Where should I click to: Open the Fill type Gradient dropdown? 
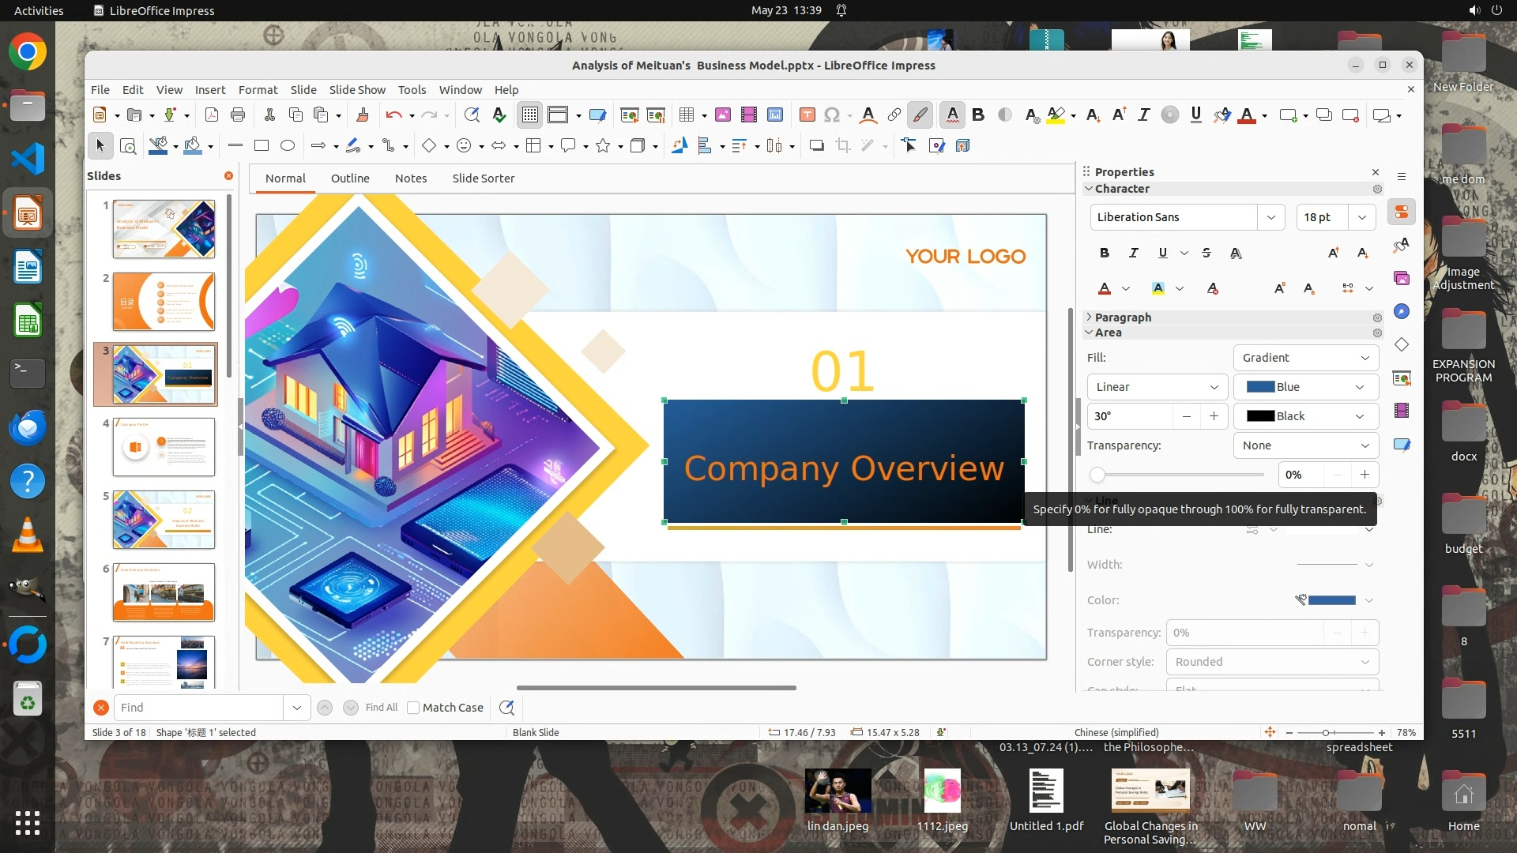[1305, 358]
